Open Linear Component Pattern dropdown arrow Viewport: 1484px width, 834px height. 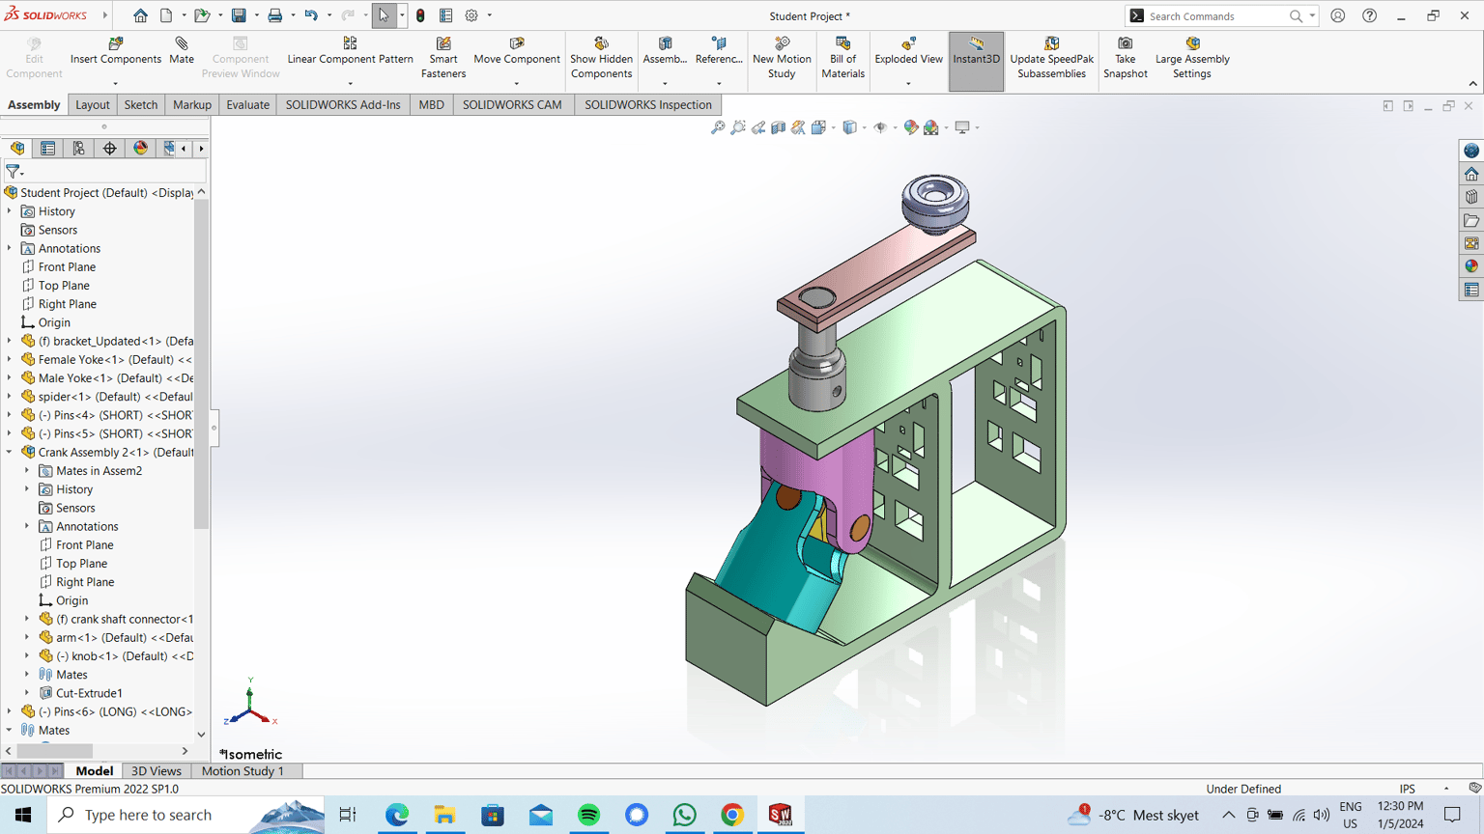click(350, 84)
